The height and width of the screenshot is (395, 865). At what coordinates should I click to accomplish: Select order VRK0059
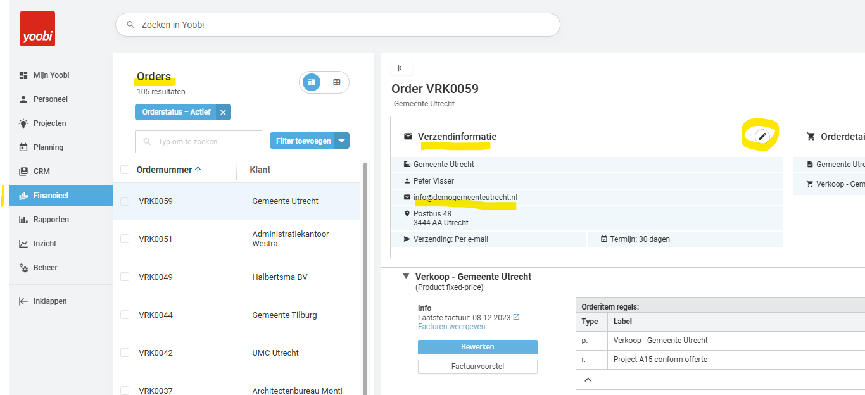click(x=237, y=201)
